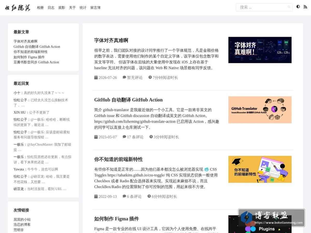The image size is (311, 233).
Task: Click the 最新文章 sidebar heading
Action: click(21, 32)
